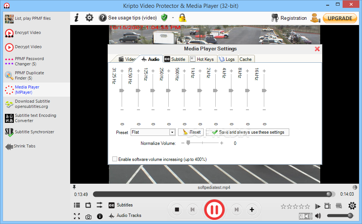Click the 250 Hz equalizer slider handle
This screenshot has width=362, height=224.
(x=169, y=90)
